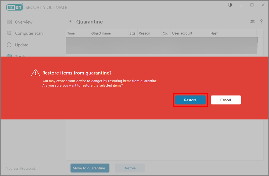Open help with the question mark icon
The width and height of the screenshot is (269, 176).
261,22
